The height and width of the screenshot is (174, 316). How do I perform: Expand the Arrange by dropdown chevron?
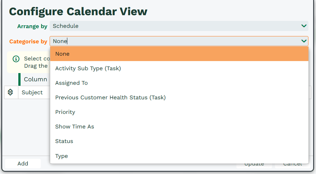304,26
